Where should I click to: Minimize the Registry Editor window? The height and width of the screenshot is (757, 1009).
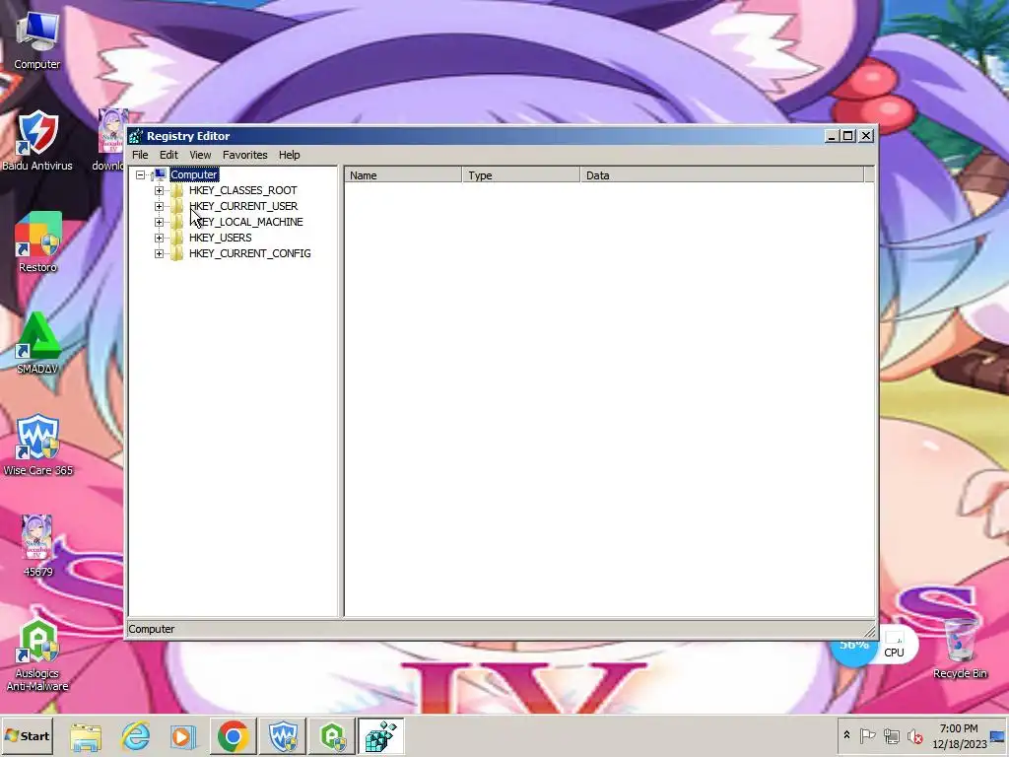pos(832,136)
